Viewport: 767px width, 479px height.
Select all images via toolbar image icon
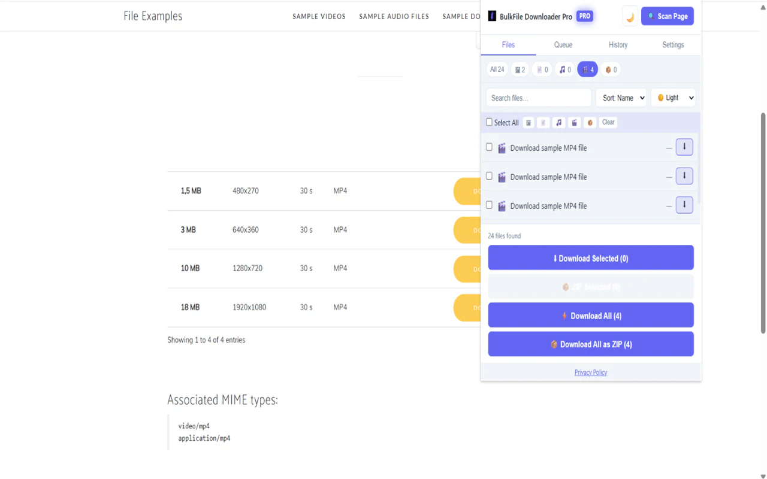[x=529, y=123]
